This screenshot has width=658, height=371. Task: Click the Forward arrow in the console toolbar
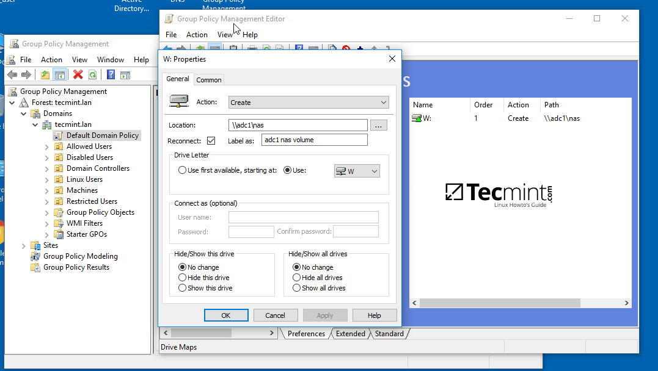pos(27,74)
